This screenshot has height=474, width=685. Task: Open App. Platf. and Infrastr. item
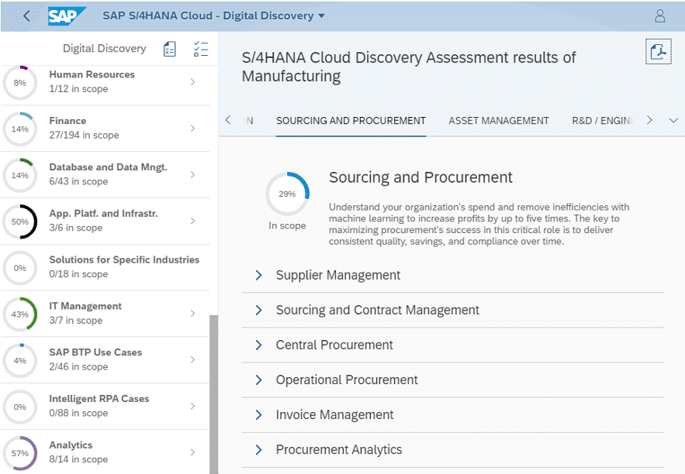pos(105,221)
